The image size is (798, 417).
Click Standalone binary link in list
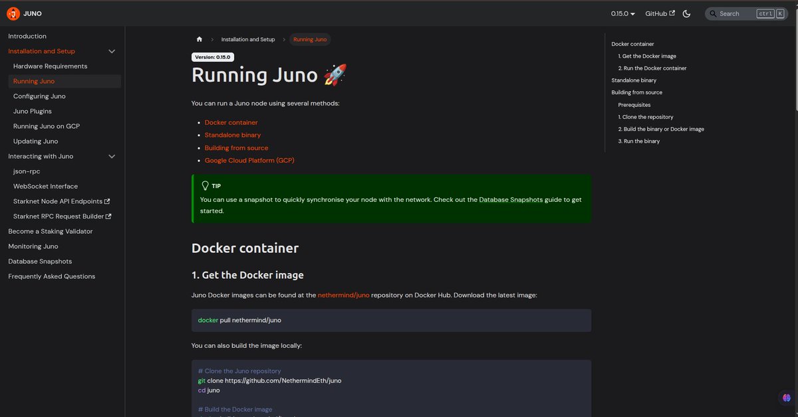233,135
